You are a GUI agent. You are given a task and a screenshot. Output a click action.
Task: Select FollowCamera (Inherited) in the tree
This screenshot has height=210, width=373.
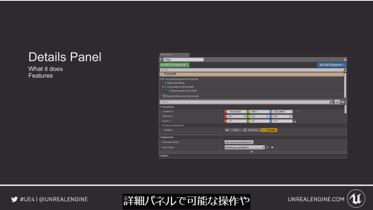(183, 91)
